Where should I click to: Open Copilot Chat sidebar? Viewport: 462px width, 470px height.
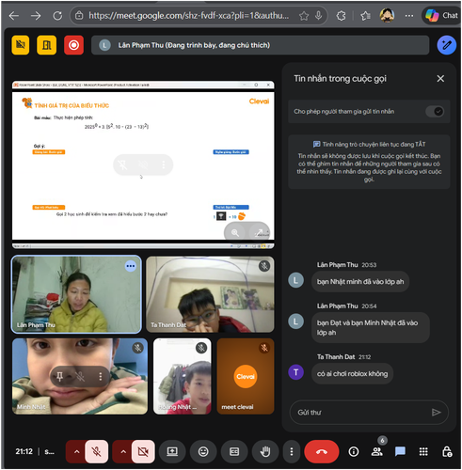coord(441,15)
